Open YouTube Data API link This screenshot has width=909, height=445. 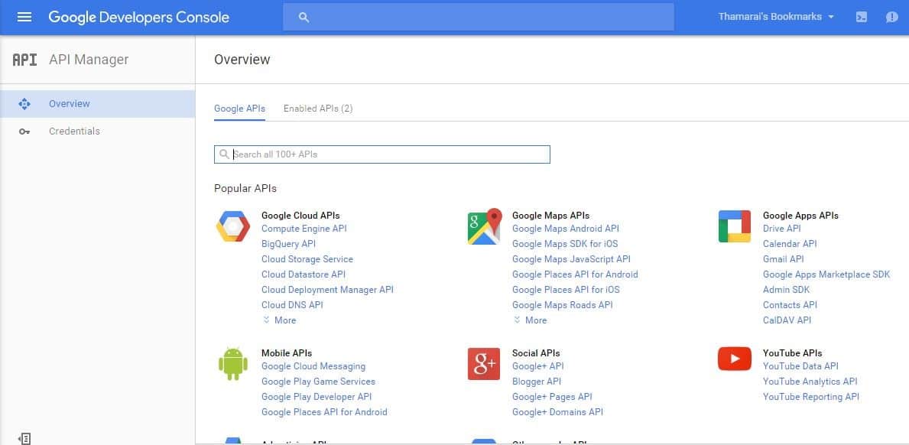(x=800, y=366)
